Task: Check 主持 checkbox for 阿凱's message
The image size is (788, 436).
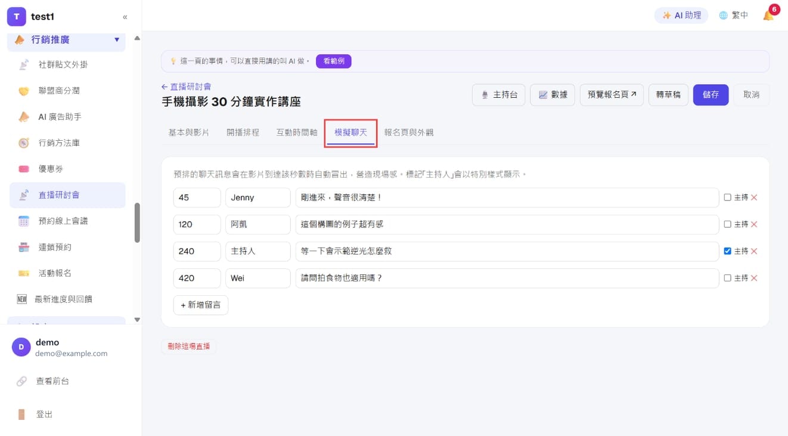Action: click(727, 224)
